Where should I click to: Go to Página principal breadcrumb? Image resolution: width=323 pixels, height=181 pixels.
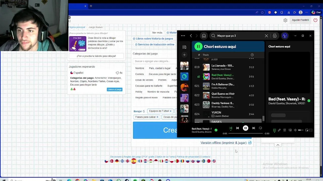(x=77, y=27)
